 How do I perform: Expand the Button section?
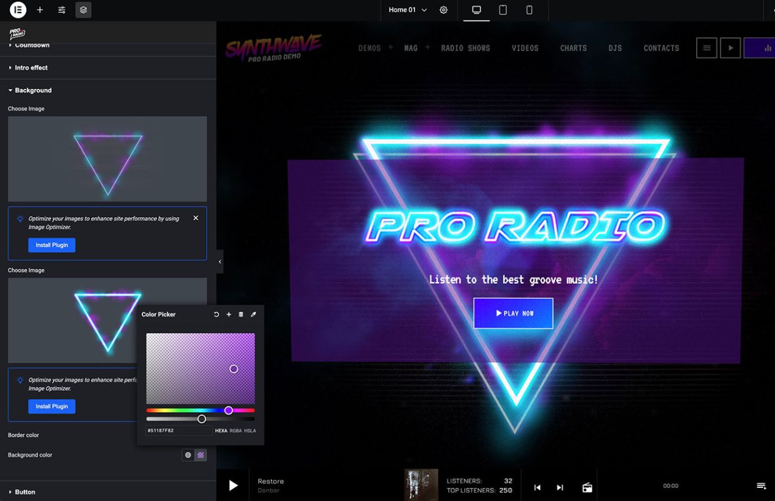coord(25,492)
